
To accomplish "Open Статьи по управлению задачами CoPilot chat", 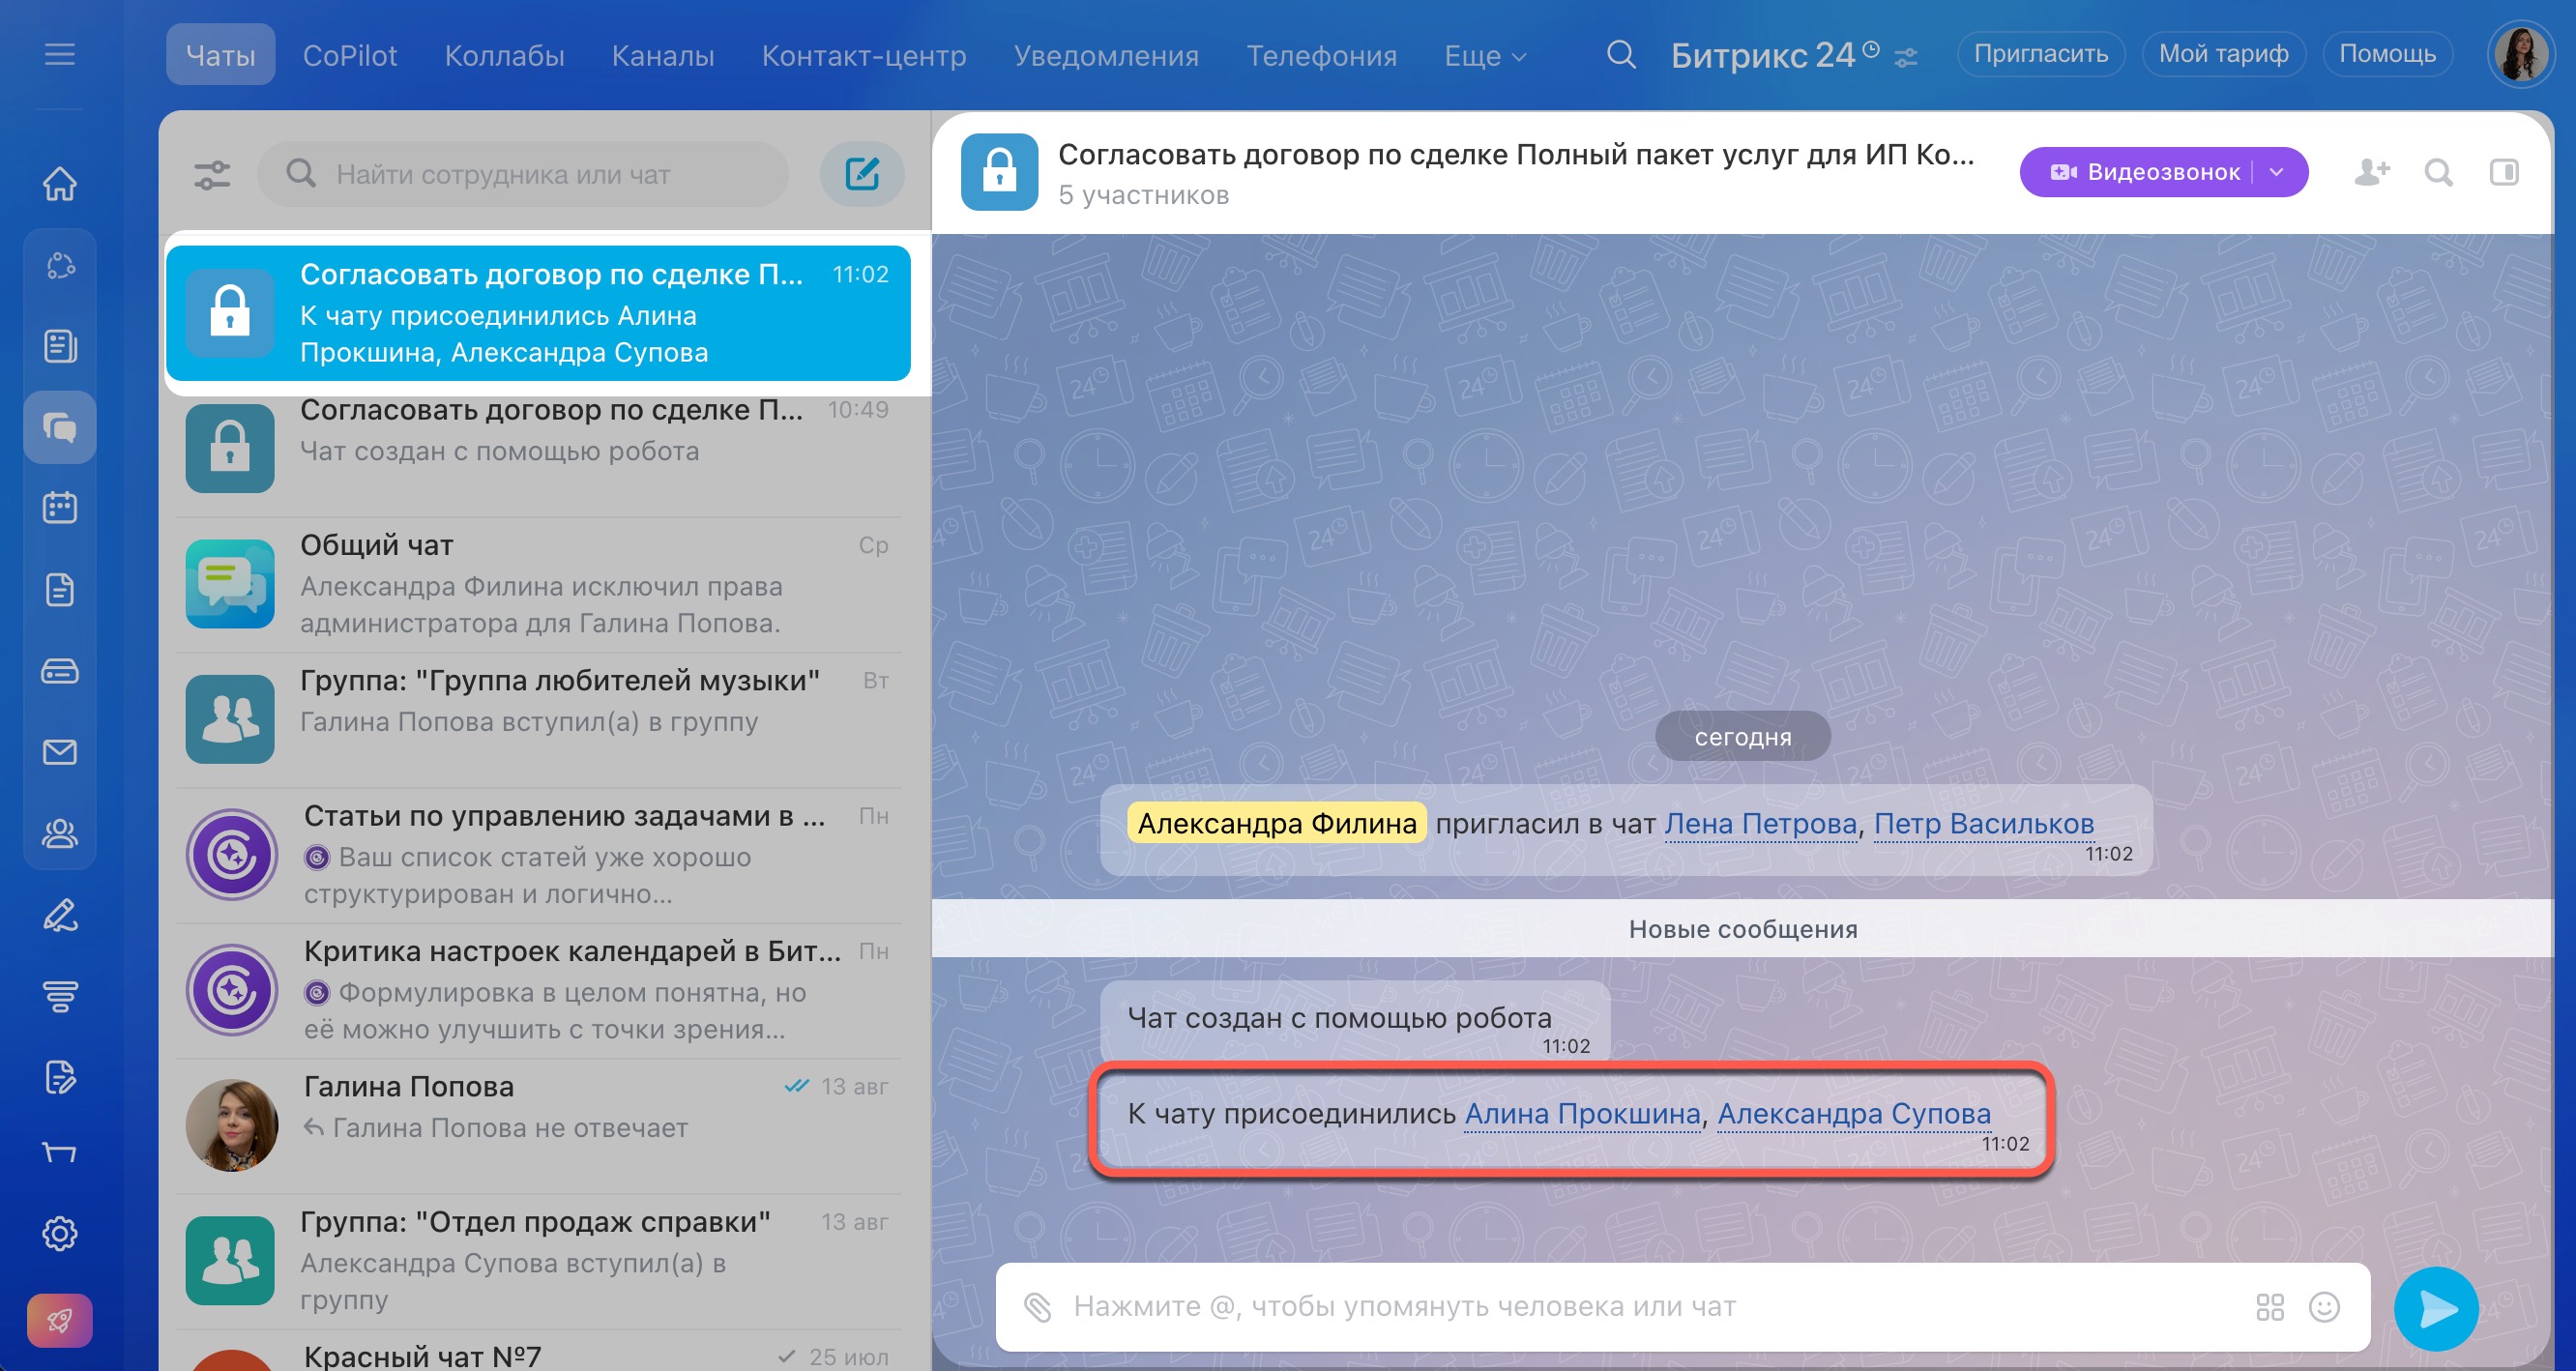I will point(538,855).
